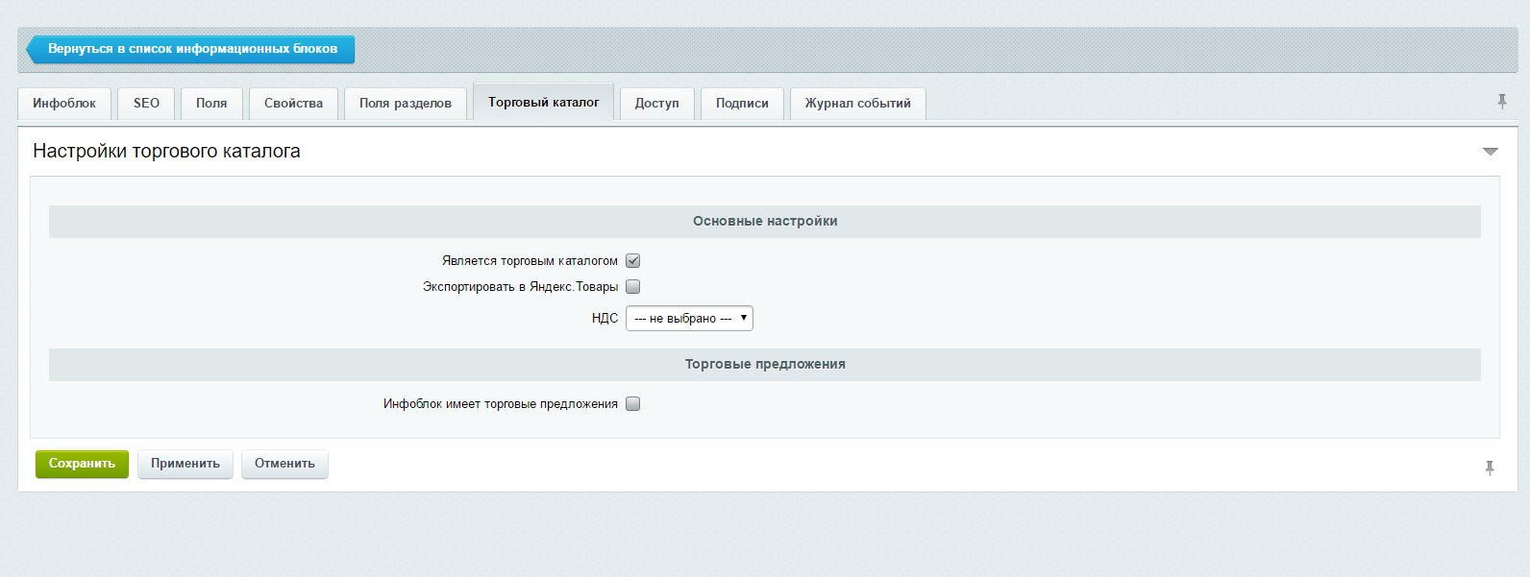Click the pin icon beside the tabs

coord(1501,102)
